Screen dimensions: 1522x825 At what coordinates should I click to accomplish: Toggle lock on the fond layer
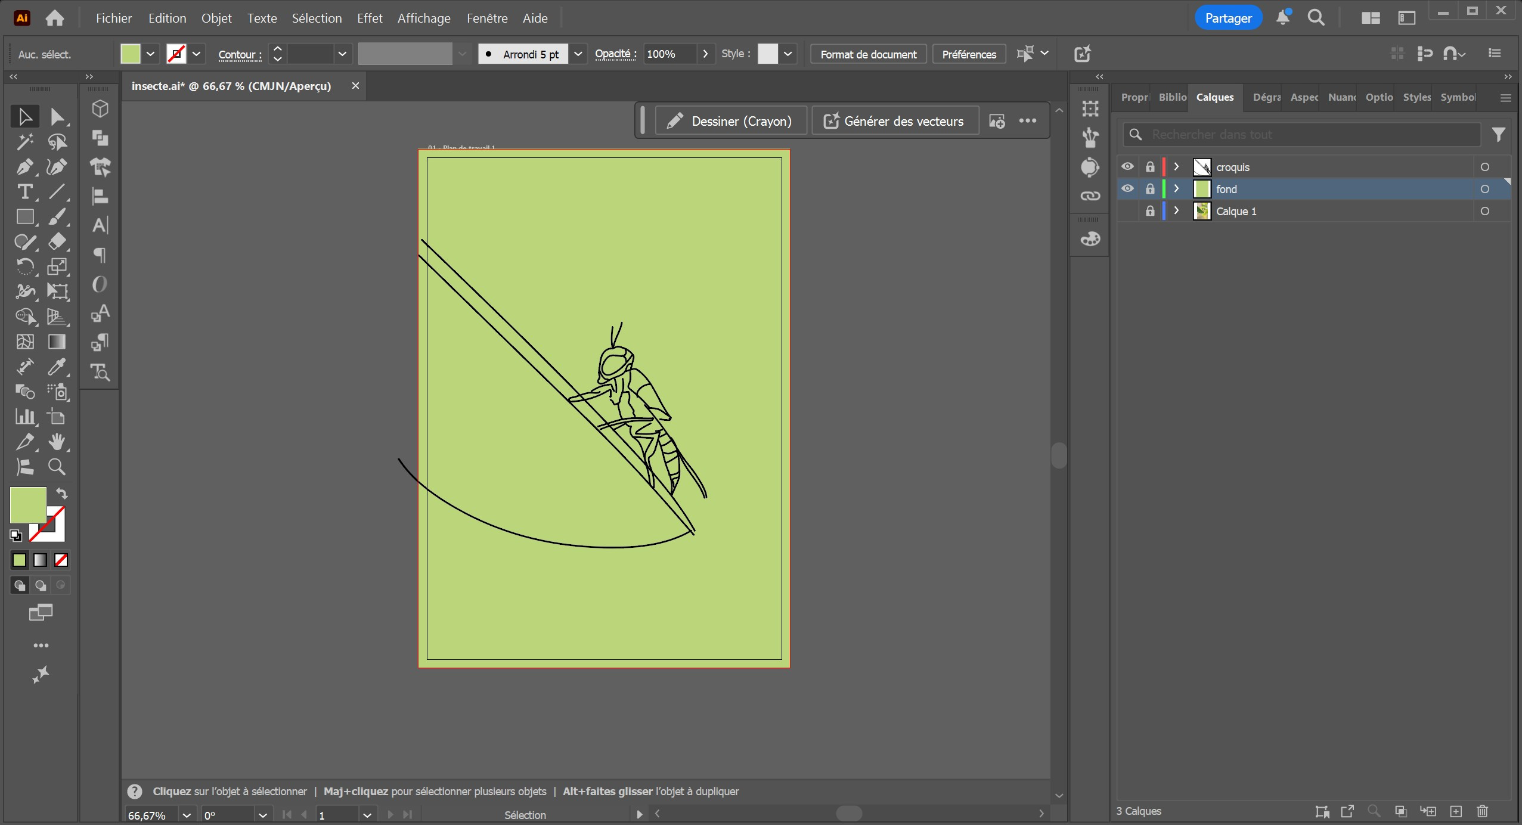[x=1150, y=189]
